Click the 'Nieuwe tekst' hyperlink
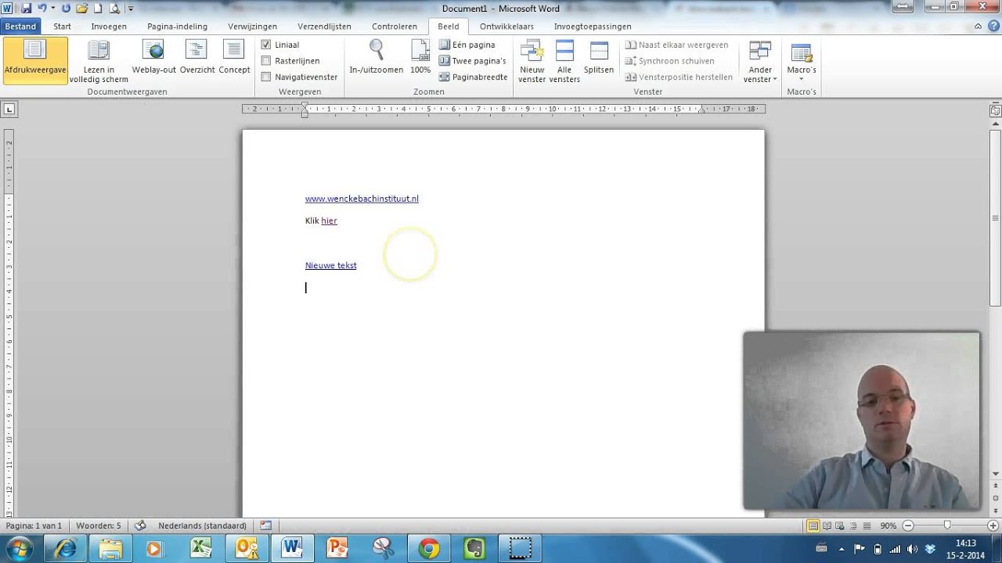Image resolution: width=1002 pixels, height=563 pixels. [330, 265]
